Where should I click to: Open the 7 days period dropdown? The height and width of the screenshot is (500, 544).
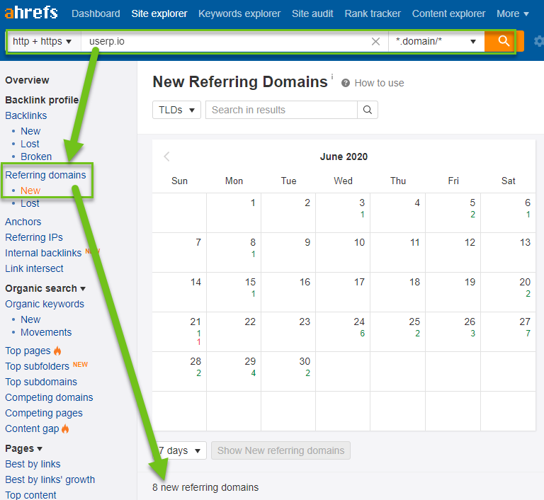pos(180,450)
